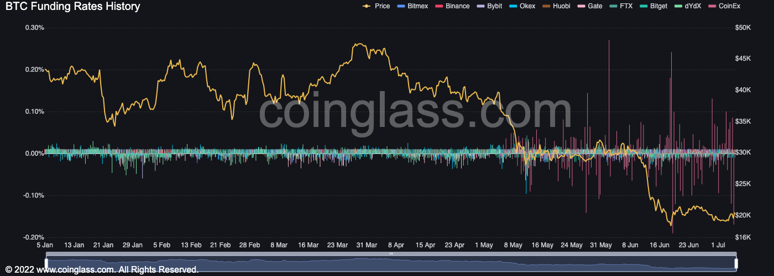The width and height of the screenshot is (774, 276).
Task: Click the 0.00% left axis label
Action: click(x=35, y=153)
